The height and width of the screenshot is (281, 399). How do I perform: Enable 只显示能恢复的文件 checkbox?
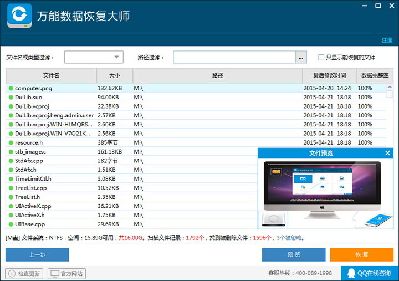click(x=321, y=57)
